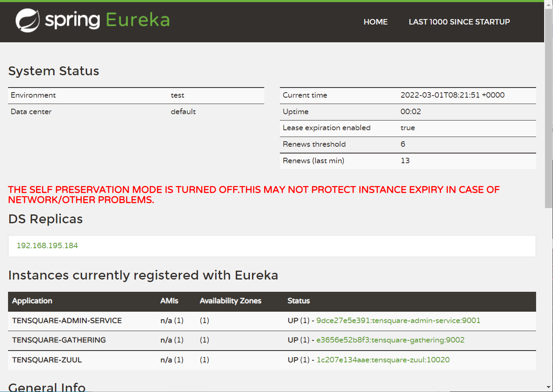Open DS replica 192.168.195.184 link

[47, 246]
